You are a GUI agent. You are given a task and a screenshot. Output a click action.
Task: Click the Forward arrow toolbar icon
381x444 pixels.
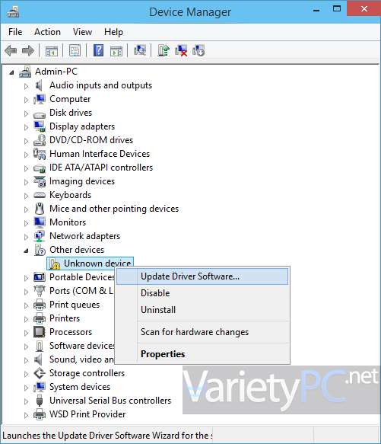pyautogui.click(x=28, y=51)
